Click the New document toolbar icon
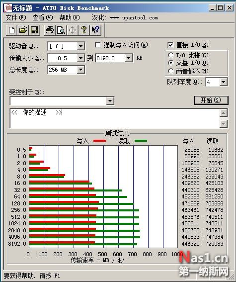 click(11, 30)
